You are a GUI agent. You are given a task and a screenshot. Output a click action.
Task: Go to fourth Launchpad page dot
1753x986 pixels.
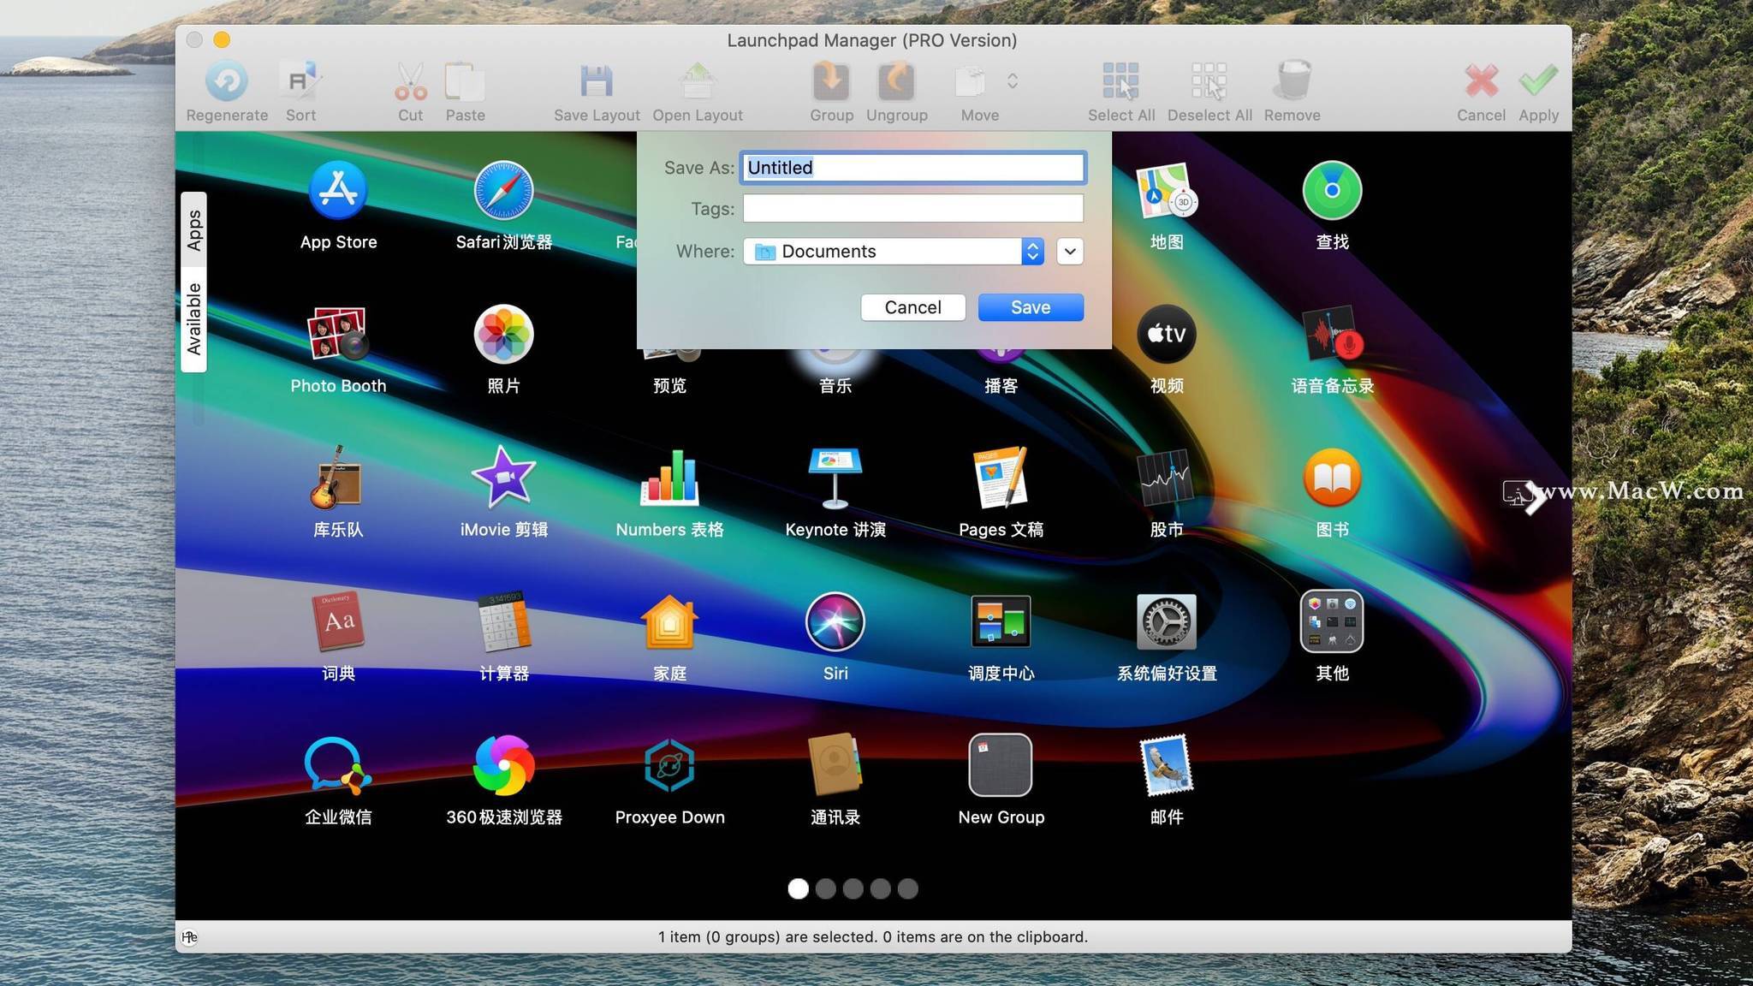pos(880,888)
